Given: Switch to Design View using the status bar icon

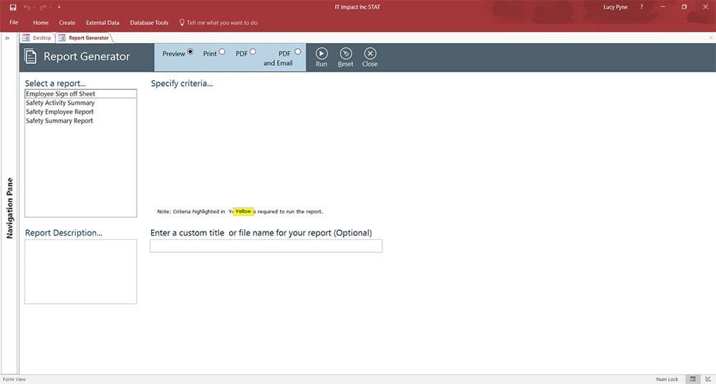Looking at the screenshot, I should pyautogui.click(x=708, y=379).
